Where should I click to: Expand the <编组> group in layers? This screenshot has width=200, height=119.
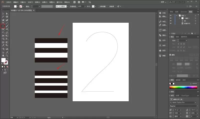179,18
